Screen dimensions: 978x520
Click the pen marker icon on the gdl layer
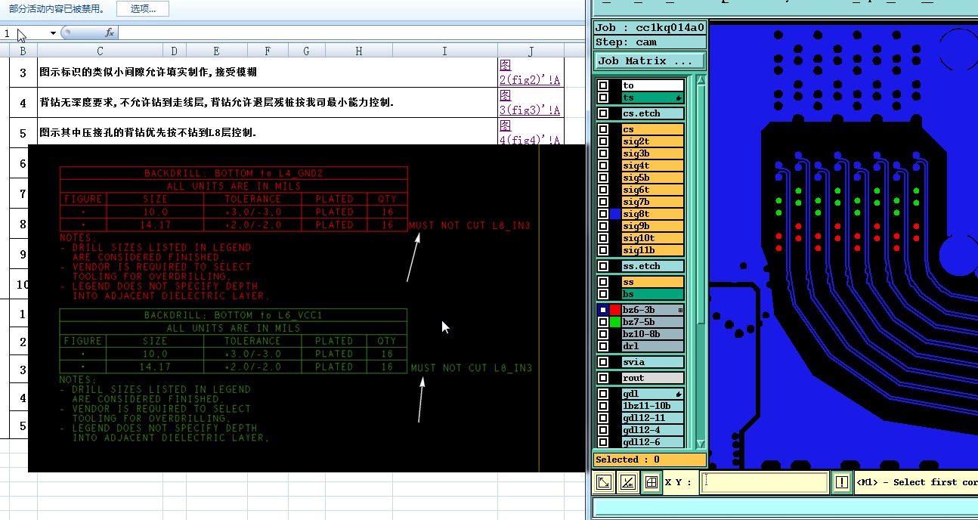(x=679, y=395)
